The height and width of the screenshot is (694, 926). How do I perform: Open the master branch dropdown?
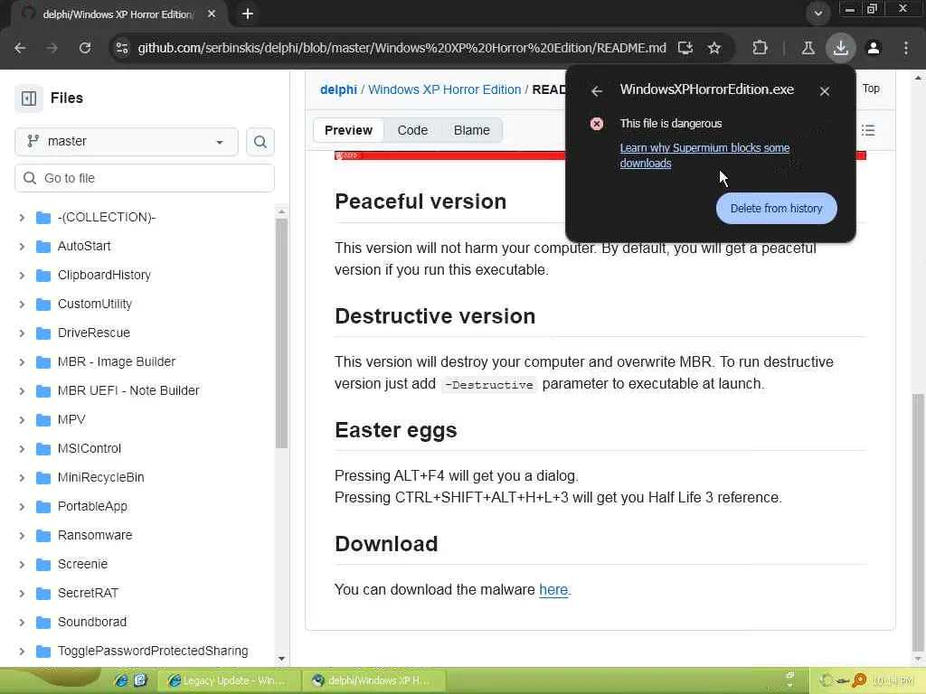(127, 142)
